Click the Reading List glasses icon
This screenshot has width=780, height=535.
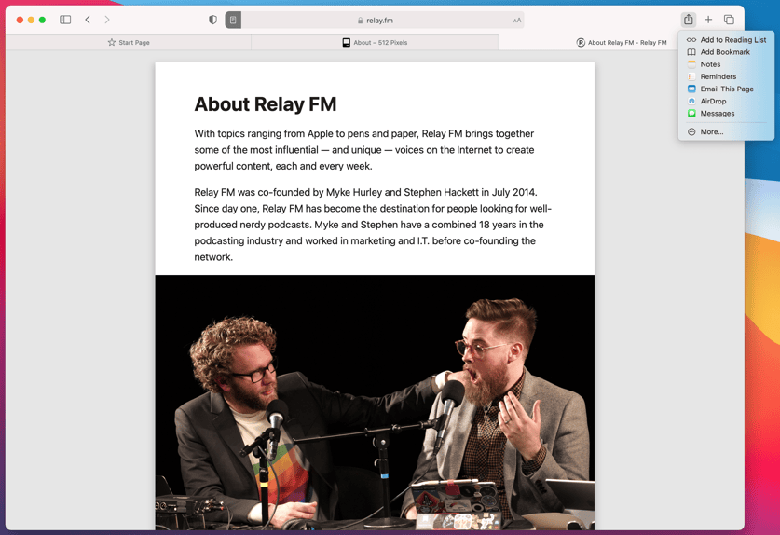click(x=691, y=40)
